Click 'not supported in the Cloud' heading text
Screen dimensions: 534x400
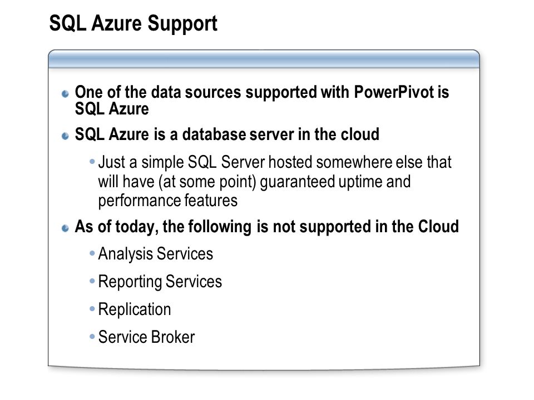366,227
